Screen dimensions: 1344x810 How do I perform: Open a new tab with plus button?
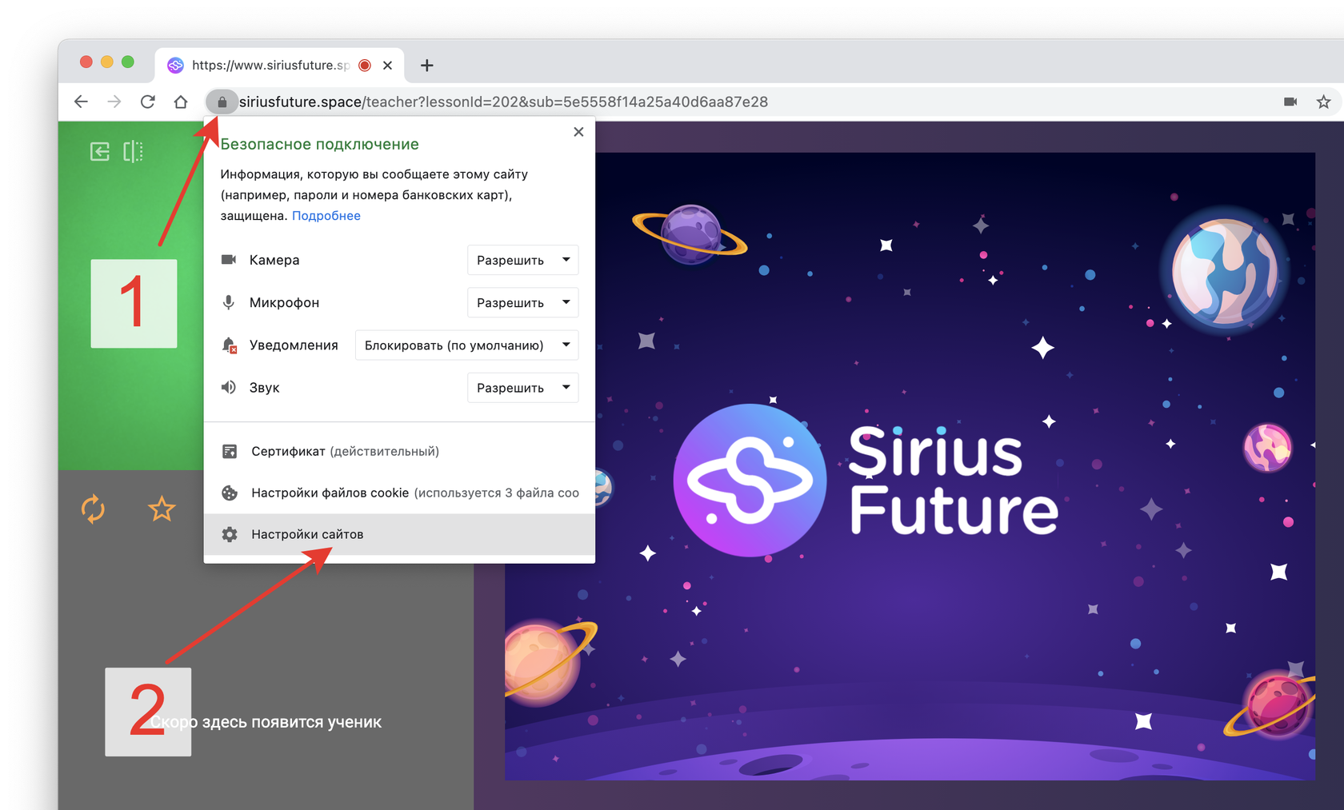pyautogui.click(x=427, y=66)
